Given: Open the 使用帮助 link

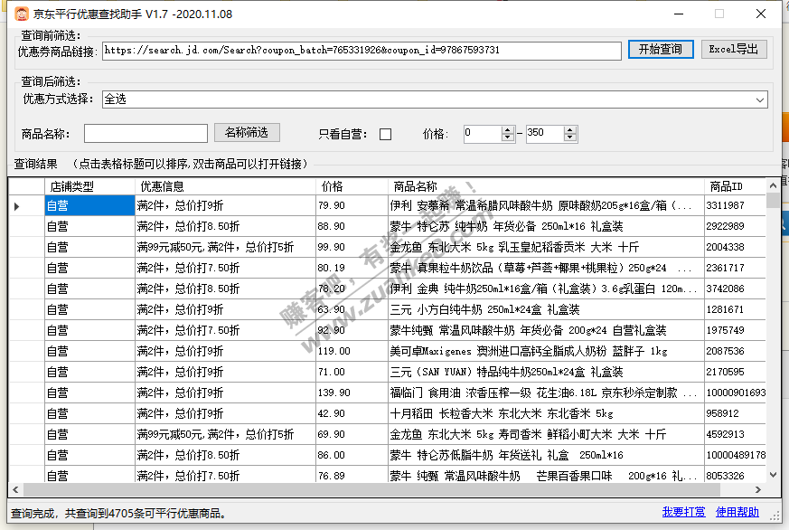Looking at the screenshot, I should pyautogui.click(x=737, y=512).
